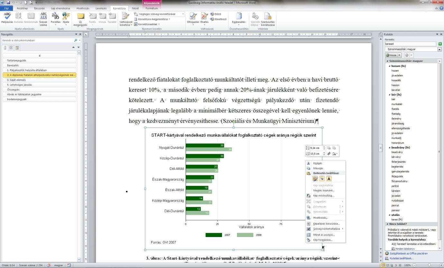
Task: Click the crop tool in mini toolbar
Action: point(329,154)
